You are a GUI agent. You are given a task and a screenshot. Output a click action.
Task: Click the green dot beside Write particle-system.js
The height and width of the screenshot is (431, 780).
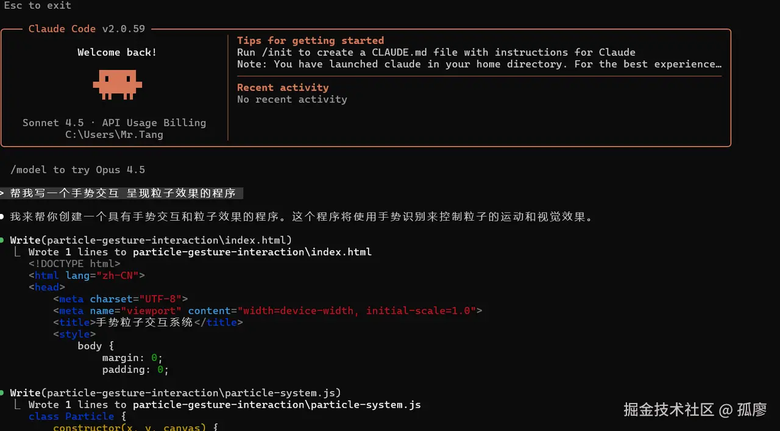(3, 393)
